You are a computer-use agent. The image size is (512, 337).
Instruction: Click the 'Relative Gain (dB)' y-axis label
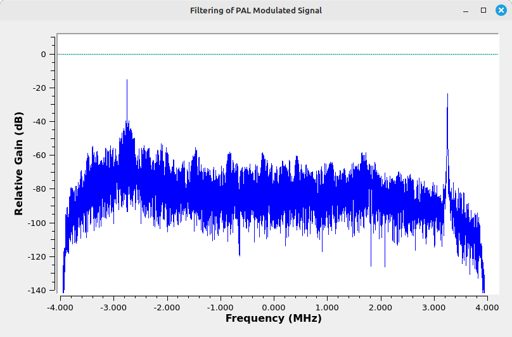[x=19, y=163]
